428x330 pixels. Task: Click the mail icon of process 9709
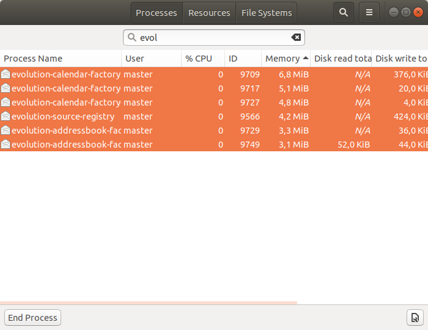point(6,74)
